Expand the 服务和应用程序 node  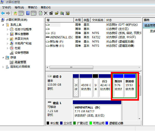point(3,67)
